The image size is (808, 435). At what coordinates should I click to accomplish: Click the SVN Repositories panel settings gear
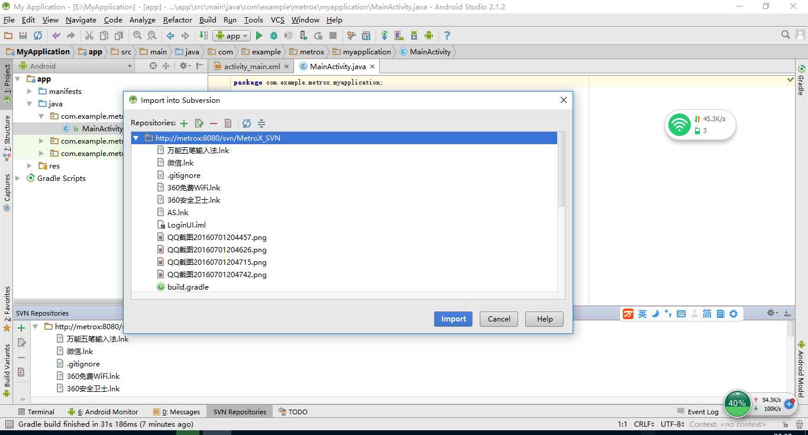coord(771,313)
